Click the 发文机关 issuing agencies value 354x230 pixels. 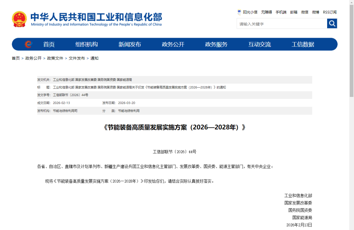(92, 80)
